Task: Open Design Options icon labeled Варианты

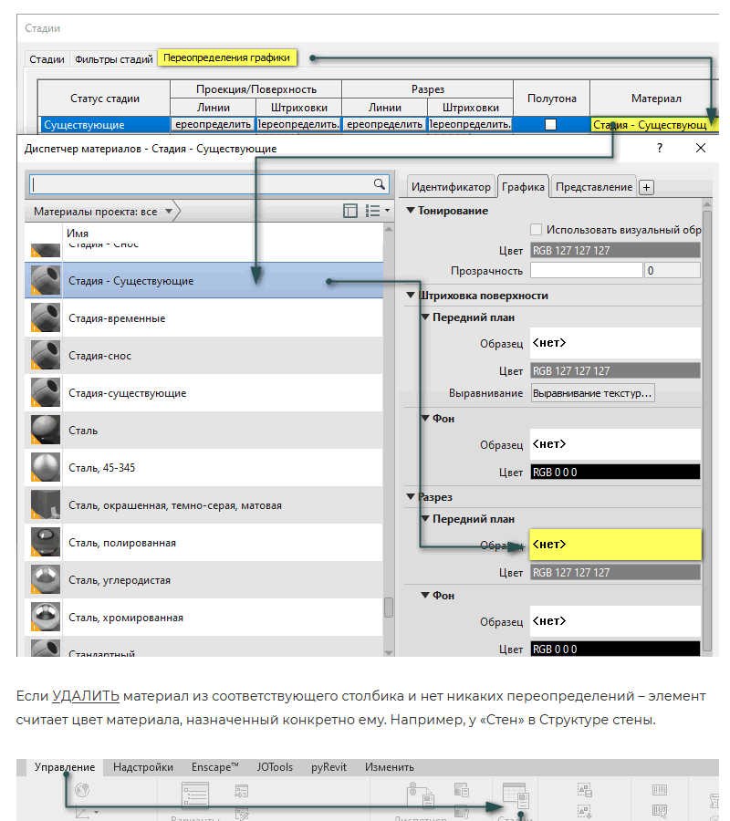Action: tap(194, 795)
